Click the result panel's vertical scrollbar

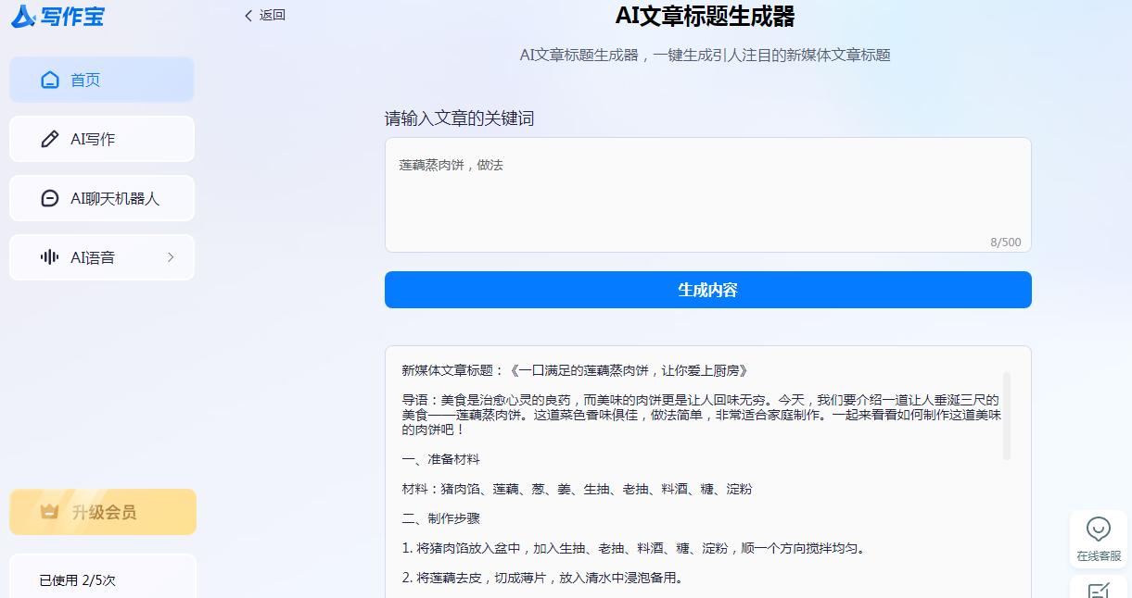1007,416
